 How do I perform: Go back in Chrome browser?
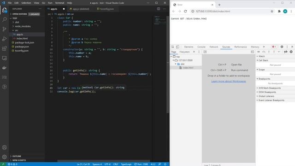pyautogui.click(x=173, y=11)
